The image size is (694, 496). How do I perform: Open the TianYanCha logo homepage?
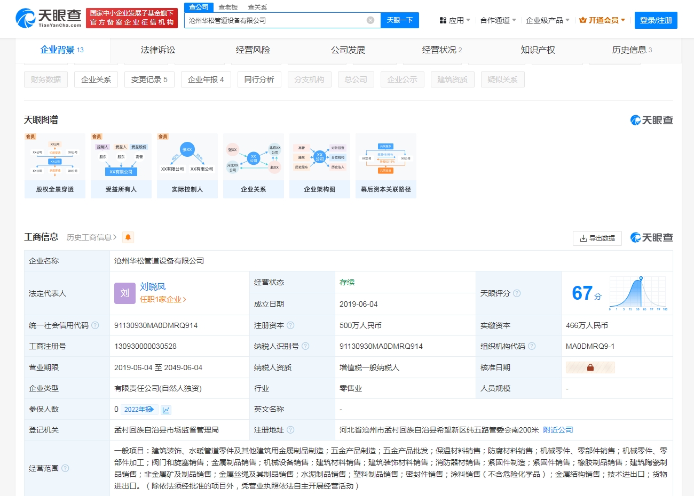[x=49, y=18]
